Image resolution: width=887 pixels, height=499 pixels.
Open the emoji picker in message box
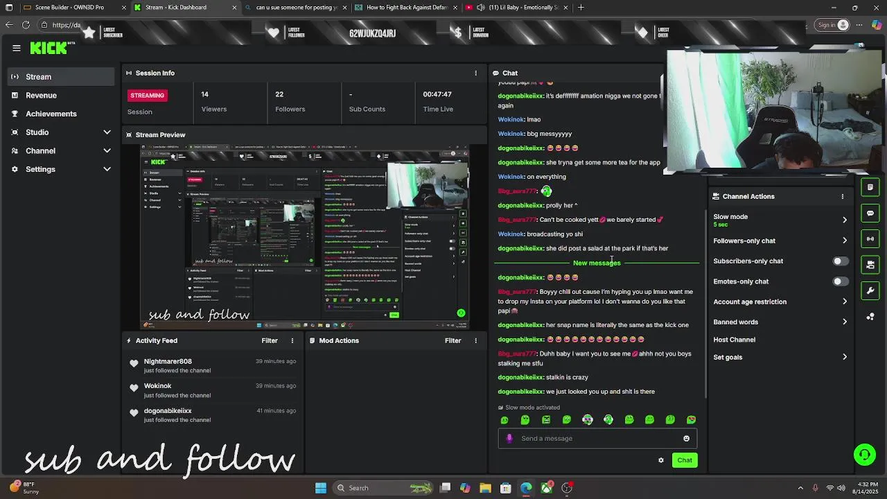point(686,438)
